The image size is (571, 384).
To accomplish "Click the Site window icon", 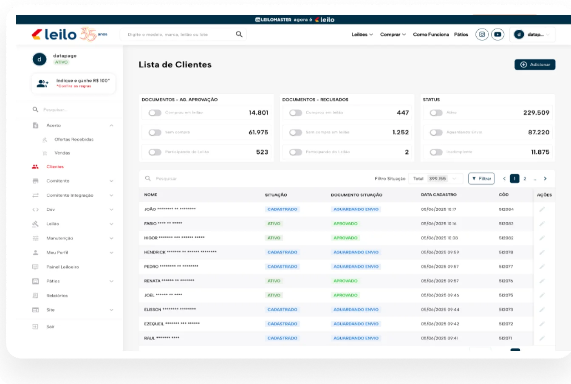I will 36,310.
